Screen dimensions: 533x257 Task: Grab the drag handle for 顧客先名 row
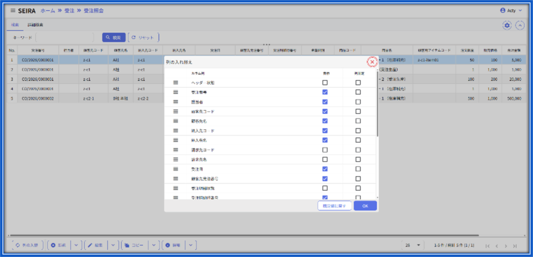[176, 120]
